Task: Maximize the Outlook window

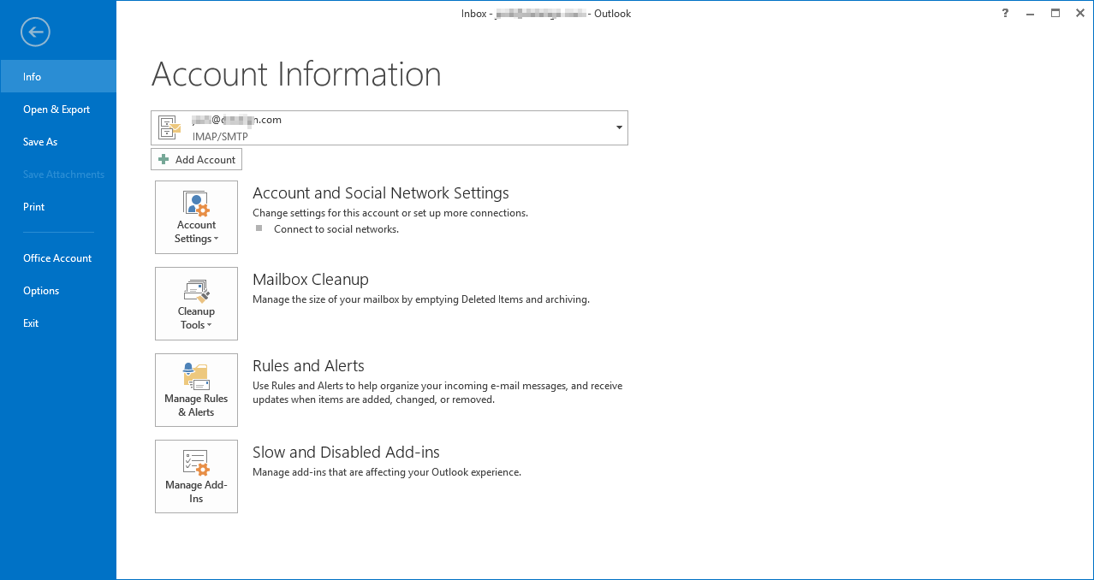Action: [1055, 13]
